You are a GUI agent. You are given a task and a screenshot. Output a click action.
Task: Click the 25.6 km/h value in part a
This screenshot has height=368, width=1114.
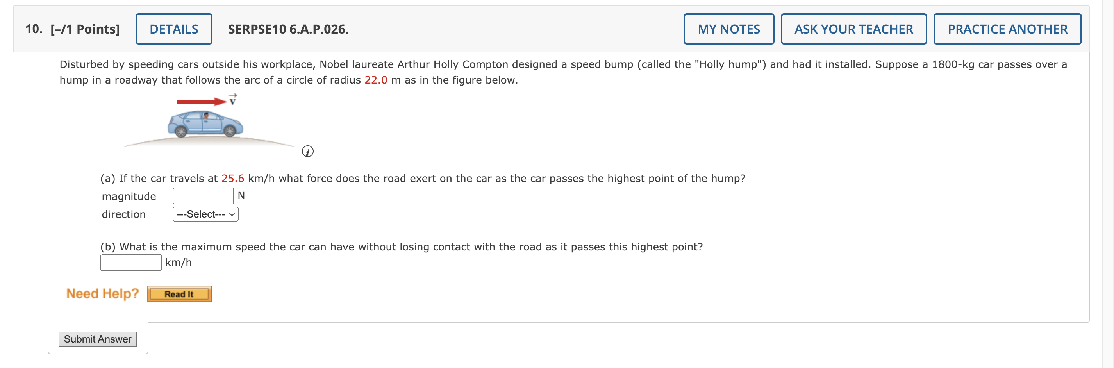click(233, 178)
